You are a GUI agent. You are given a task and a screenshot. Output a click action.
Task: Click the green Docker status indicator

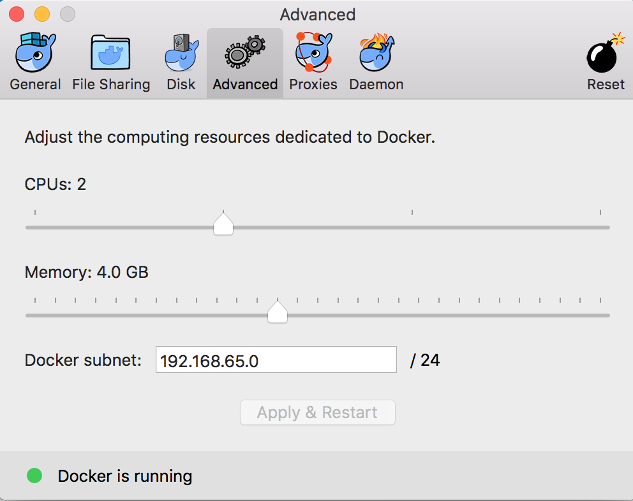(34, 476)
